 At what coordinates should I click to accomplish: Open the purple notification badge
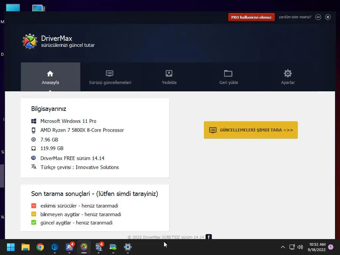[x=331, y=247]
